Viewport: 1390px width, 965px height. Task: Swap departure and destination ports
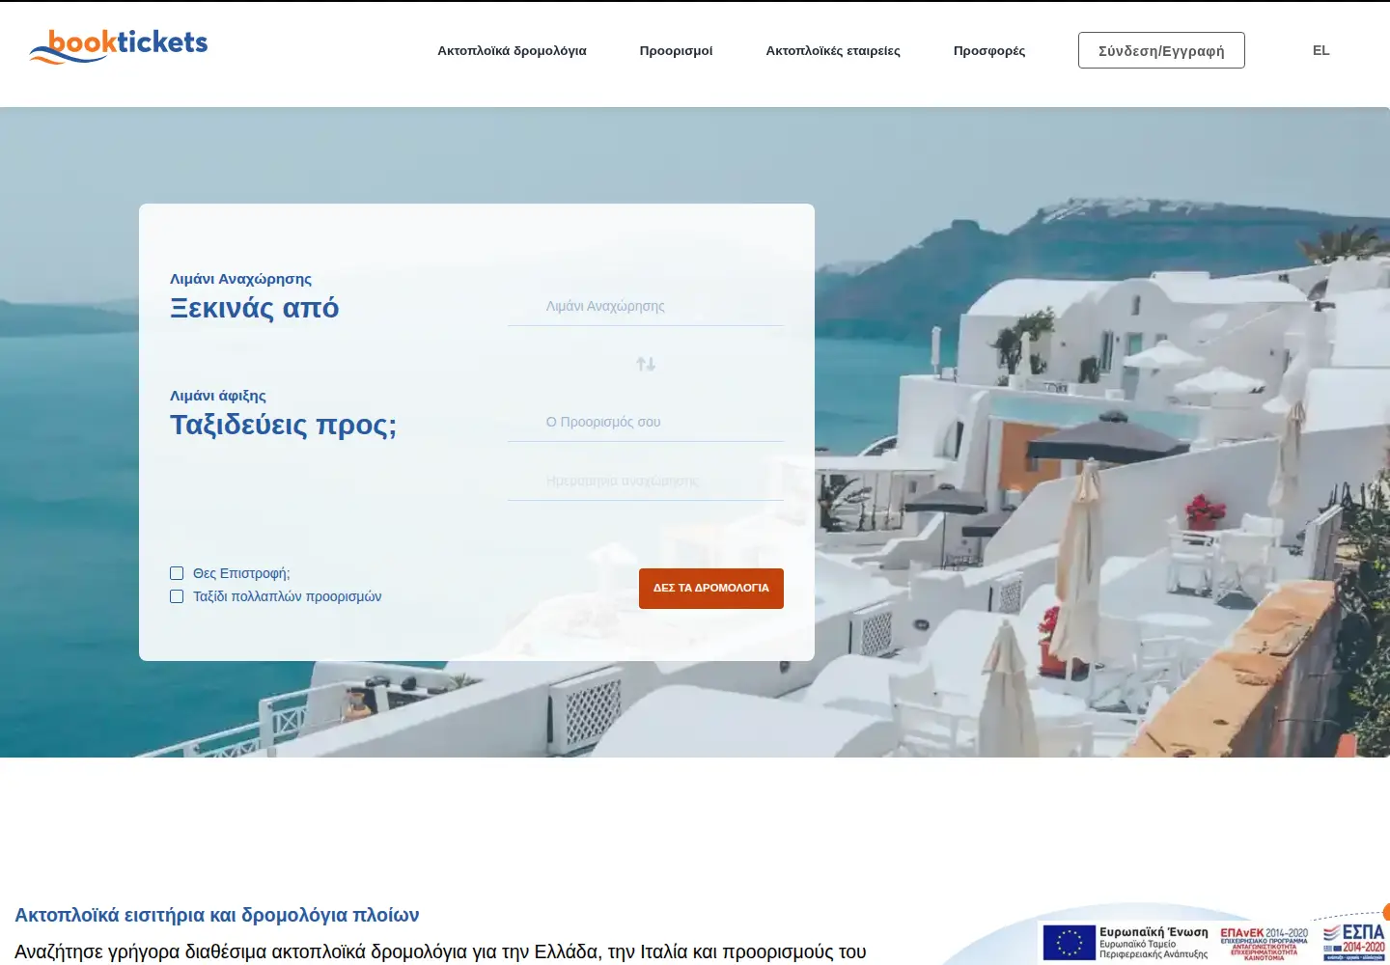click(x=646, y=364)
